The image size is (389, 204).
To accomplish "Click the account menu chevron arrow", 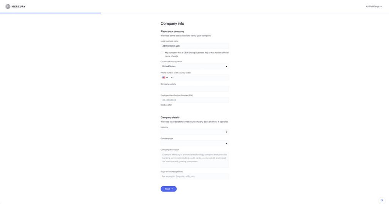I will tap(381, 7).
